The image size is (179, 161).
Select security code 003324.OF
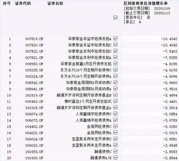[34, 77]
